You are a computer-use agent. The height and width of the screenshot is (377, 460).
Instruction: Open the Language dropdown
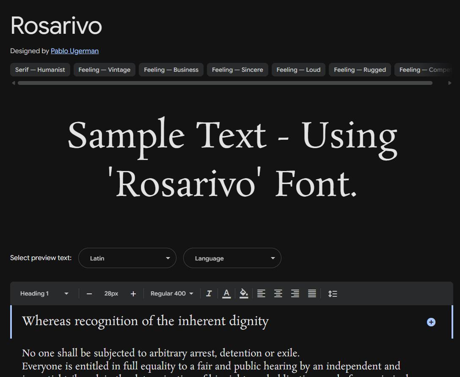(x=232, y=258)
